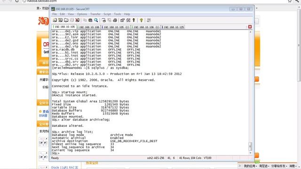301x169 pixels.
Task: Click the SQL> prompt on the last terminal line
Action: 55,154
